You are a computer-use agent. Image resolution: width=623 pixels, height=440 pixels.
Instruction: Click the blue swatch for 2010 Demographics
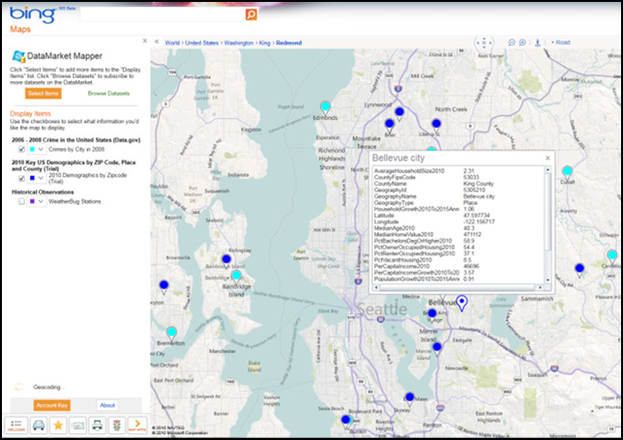tap(32, 178)
